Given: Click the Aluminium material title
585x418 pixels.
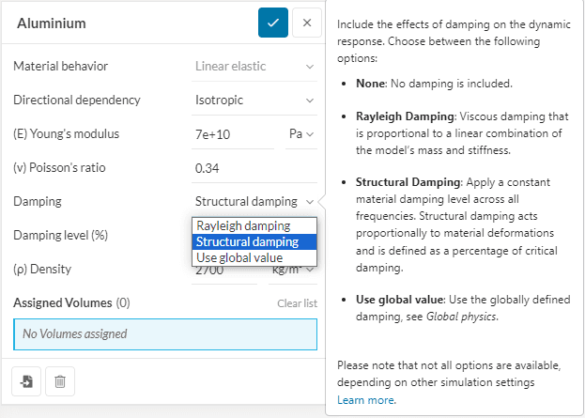Looking at the screenshot, I should (52, 23).
